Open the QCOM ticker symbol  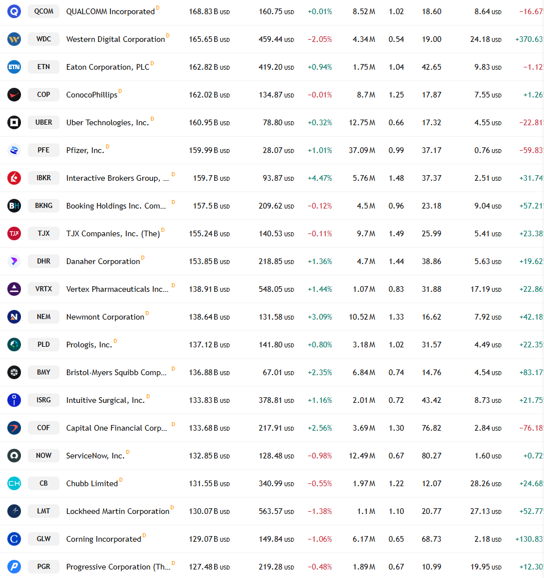[44, 11]
